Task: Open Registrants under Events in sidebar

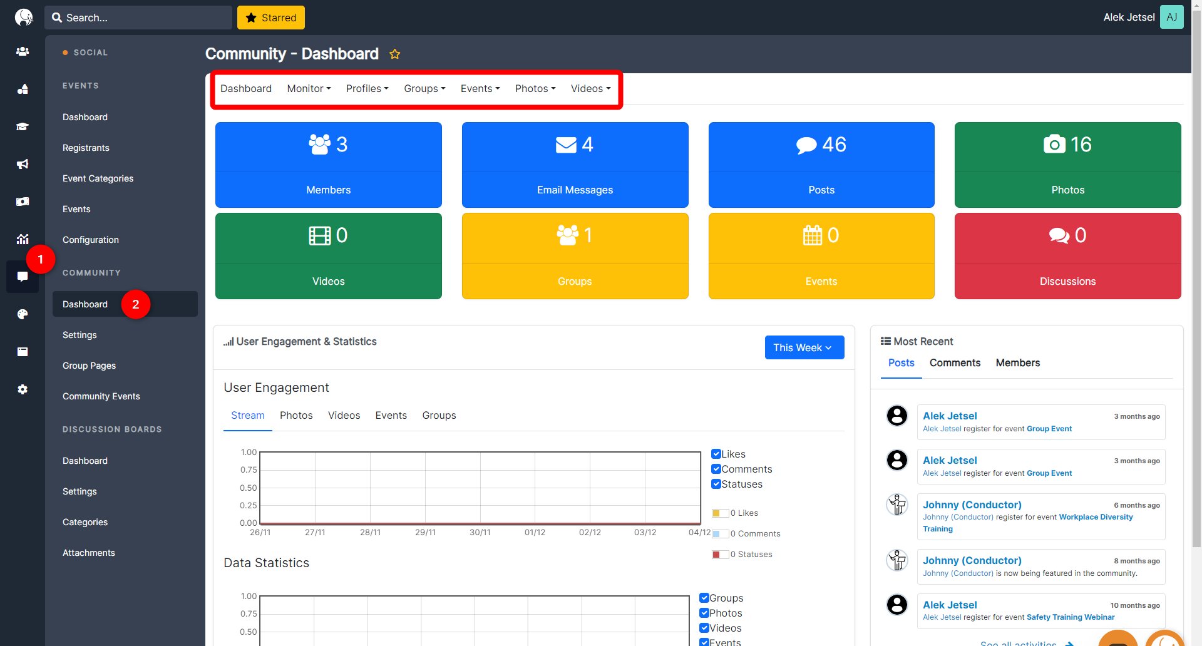Action: pyautogui.click(x=86, y=148)
